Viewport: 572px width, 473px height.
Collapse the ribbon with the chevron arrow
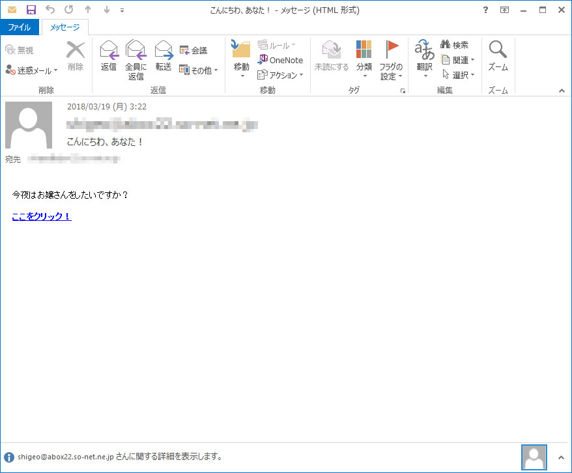coord(561,91)
